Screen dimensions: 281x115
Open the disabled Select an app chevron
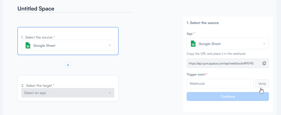pos(109,93)
